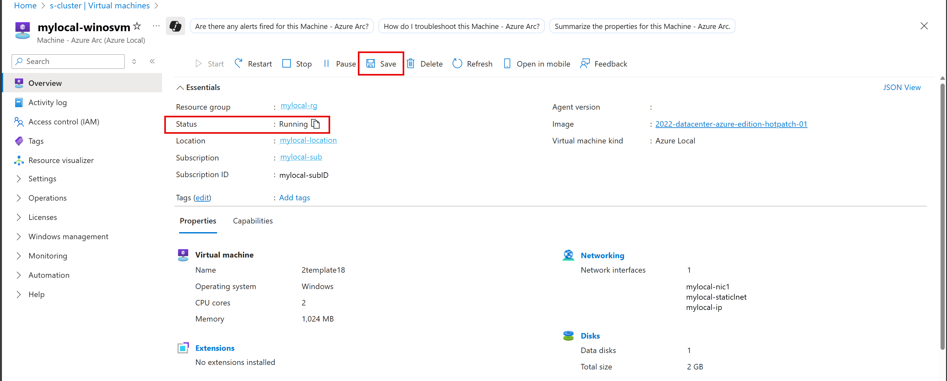Viewport: 947px width, 381px height.
Task: Copy the Running status to clipboard
Action: (315, 124)
